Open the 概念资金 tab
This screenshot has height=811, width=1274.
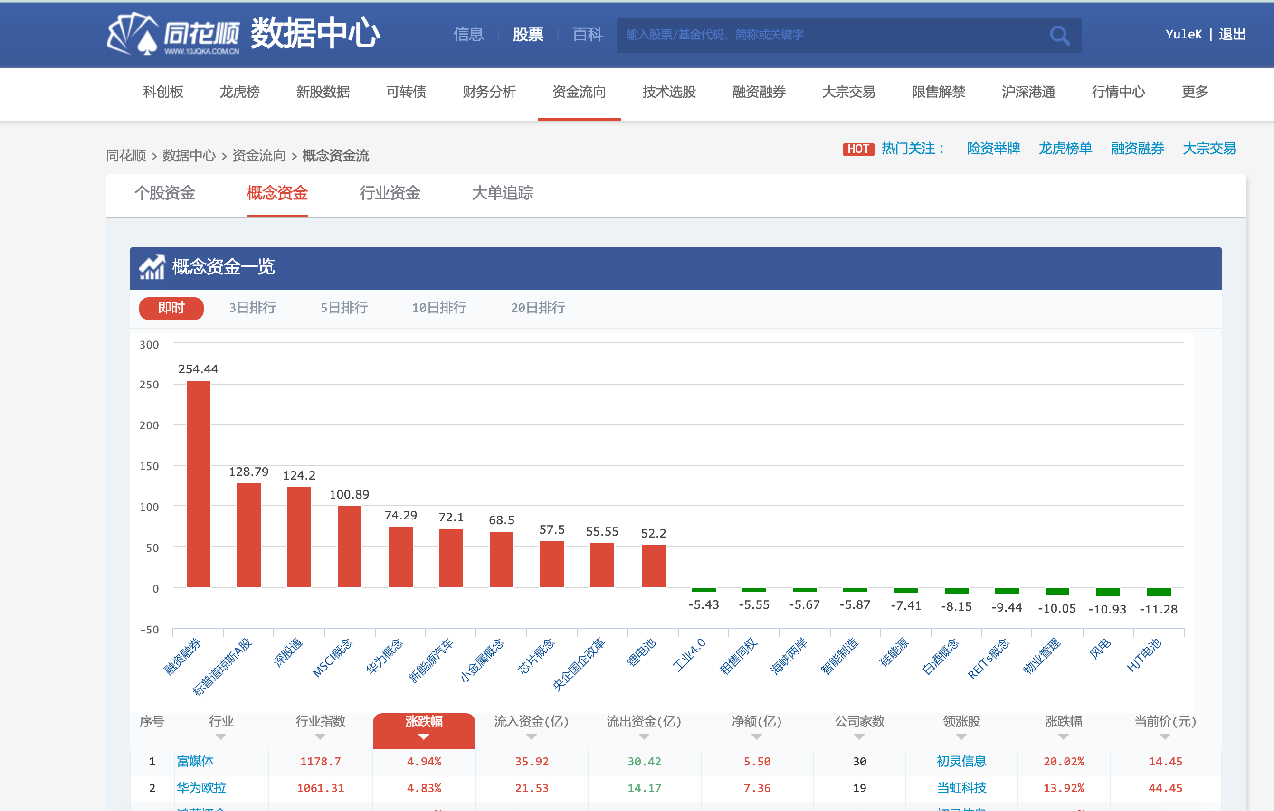[277, 193]
